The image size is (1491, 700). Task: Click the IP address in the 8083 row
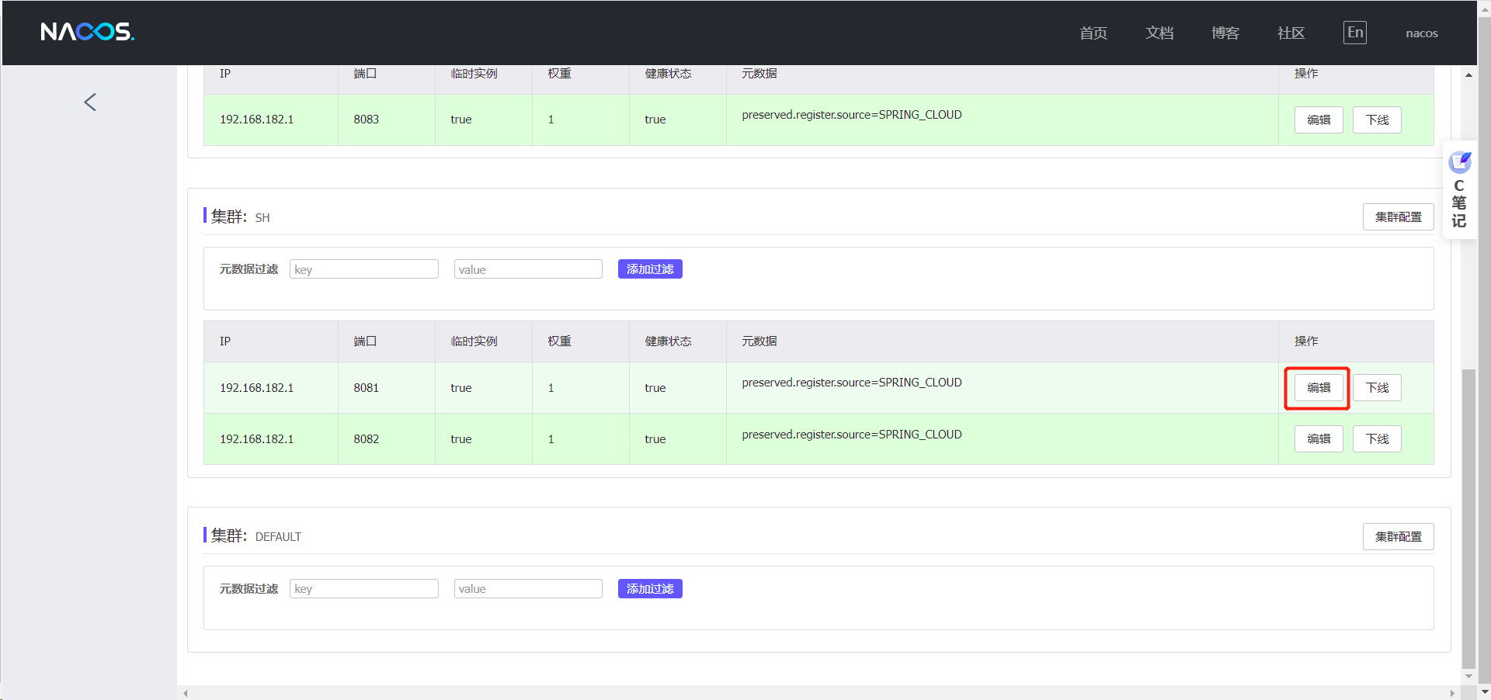coord(257,120)
